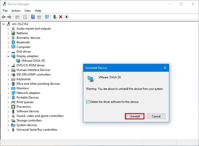
Task: Select Print queues tree label
Action: pos(25,102)
